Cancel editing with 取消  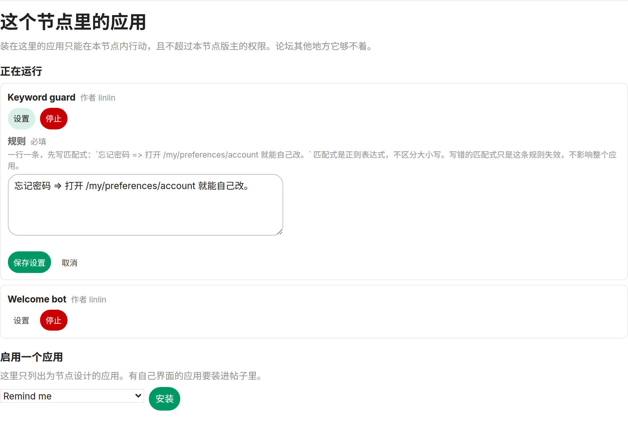[x=69, y=263]
